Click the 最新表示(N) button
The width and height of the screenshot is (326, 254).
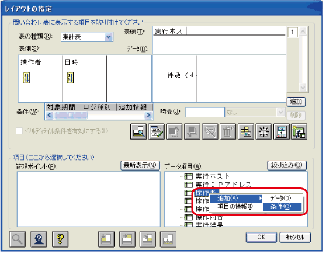(140, 166)
